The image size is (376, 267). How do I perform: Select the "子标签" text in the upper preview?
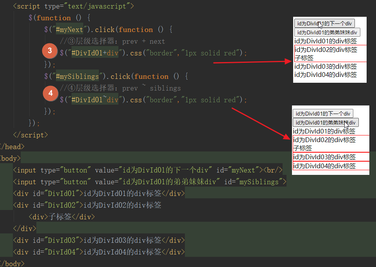pos(304,58)
